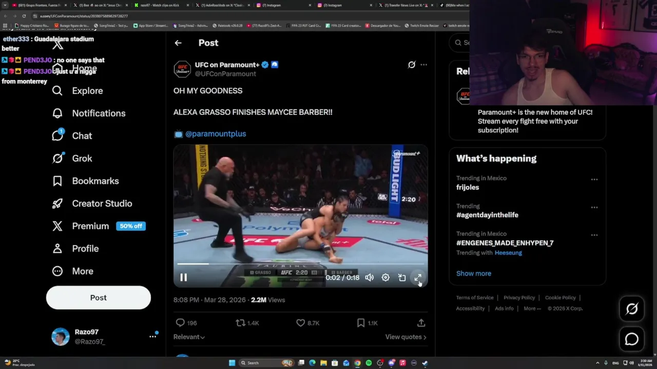Expand the video to fullscreen
The height and width of the screenshot is (369, 657).
418,278
